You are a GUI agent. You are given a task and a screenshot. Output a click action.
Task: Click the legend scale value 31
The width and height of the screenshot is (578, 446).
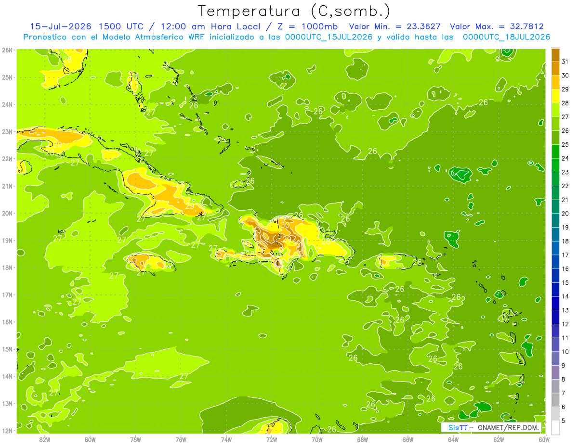[565, 61]
